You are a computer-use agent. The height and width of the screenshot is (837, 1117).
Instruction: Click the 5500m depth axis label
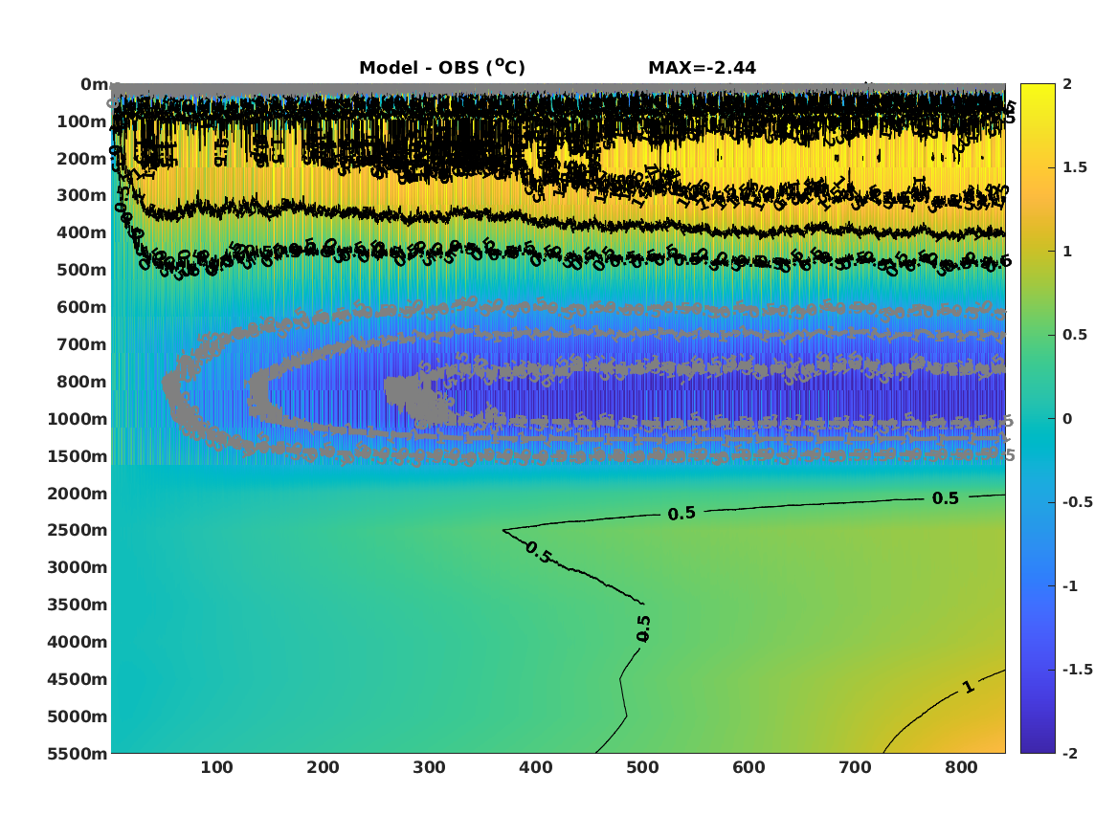click(x=78, y=753)
